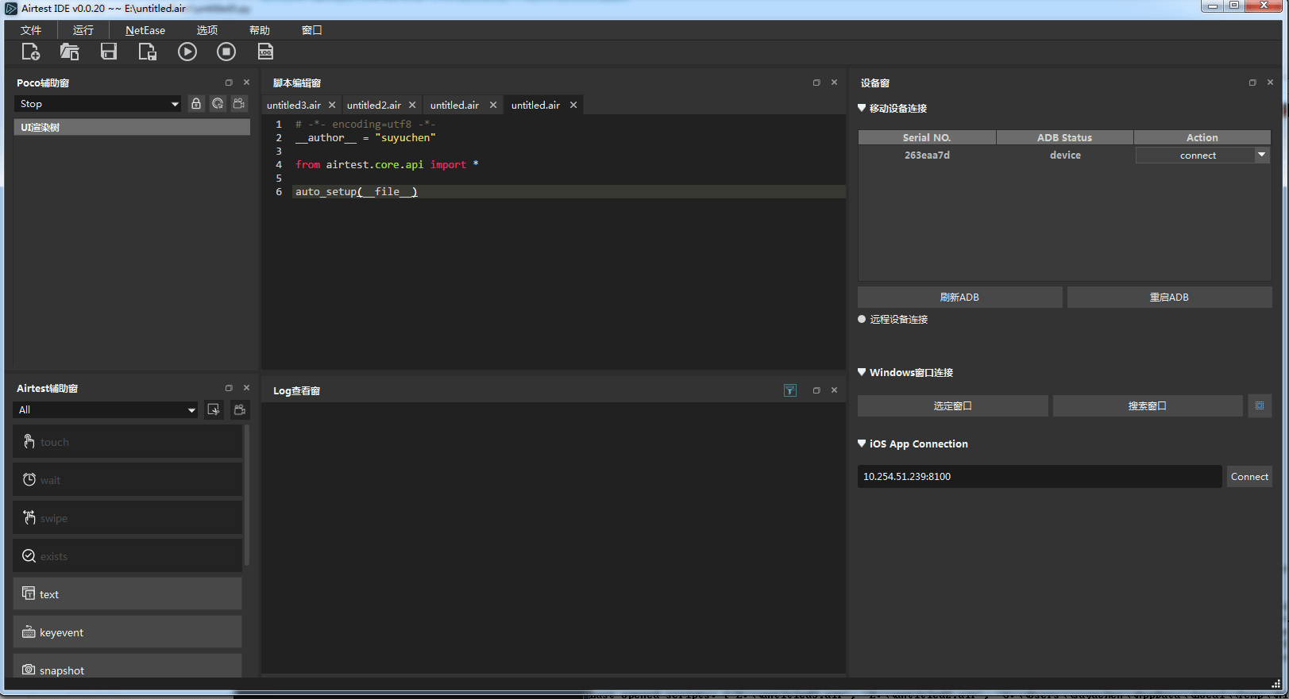Click the Poco inspect cursor icon
Image resolution: width=1289 pixels, height=699 pixels.
(x=218, y=104)
